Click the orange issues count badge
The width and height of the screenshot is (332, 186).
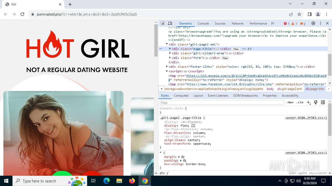pyautogui.click(x=303, y=24)
